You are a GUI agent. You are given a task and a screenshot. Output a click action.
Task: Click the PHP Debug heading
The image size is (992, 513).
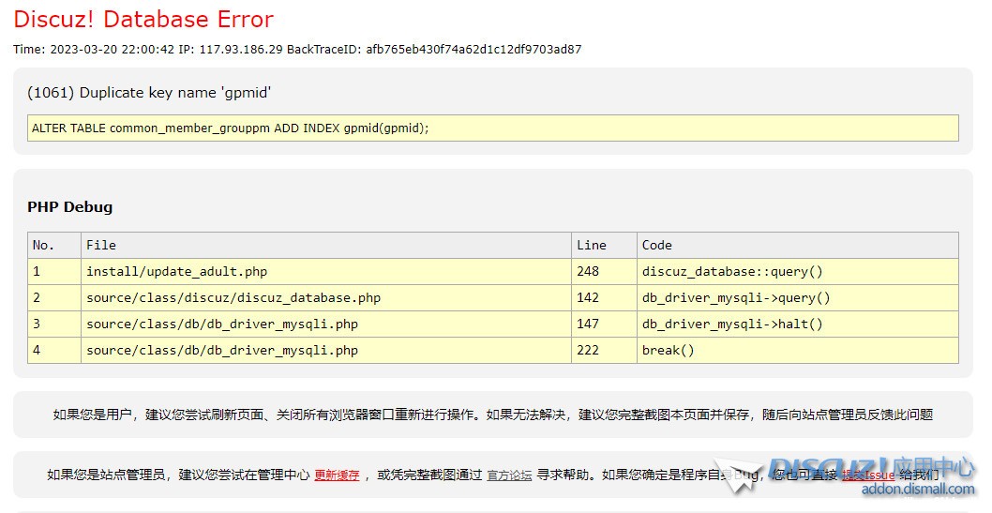[69, 207]
